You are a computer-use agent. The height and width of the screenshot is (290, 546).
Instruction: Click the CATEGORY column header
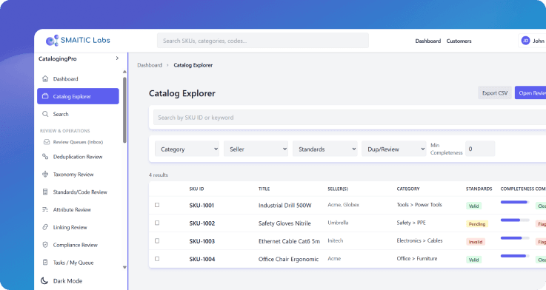pos(408,189)
